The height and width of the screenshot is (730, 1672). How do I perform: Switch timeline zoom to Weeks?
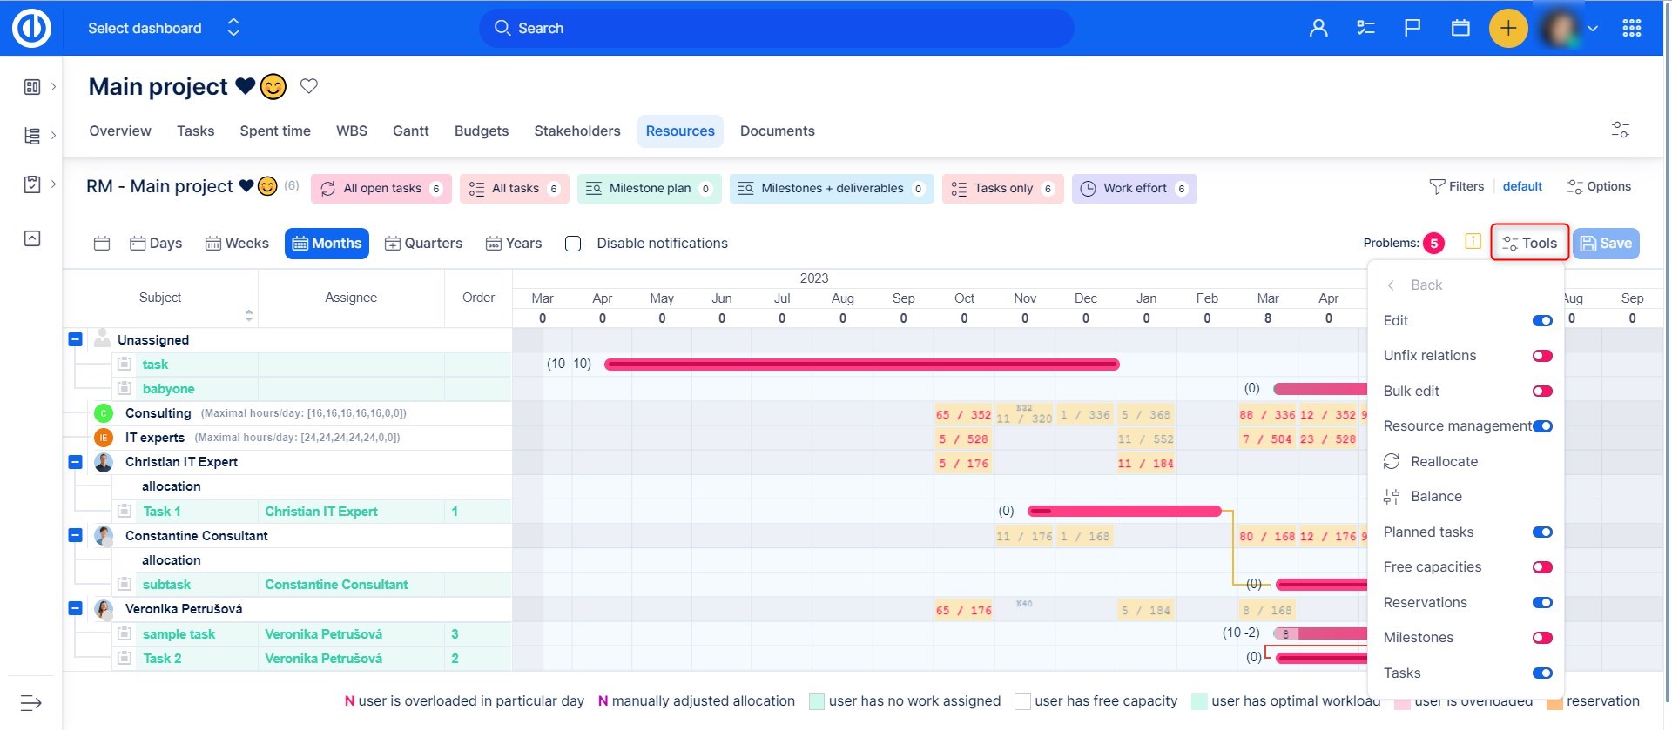point(237,244)
